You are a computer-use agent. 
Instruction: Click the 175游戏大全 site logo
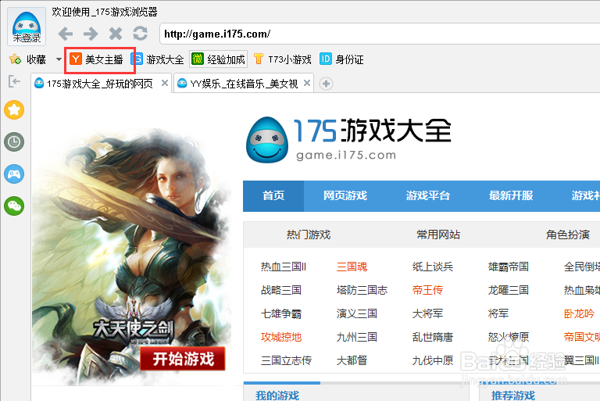click(348, 140)
